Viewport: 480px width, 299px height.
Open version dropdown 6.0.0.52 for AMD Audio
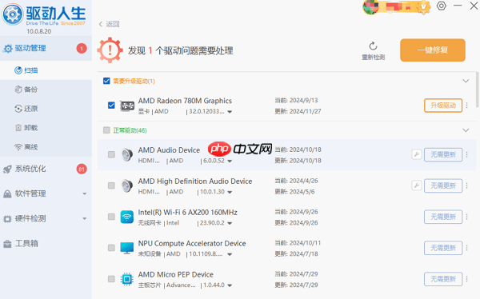(x=230, y=161)
